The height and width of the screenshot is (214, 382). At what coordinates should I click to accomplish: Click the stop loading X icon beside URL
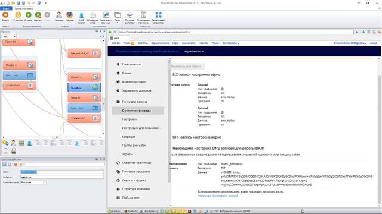click(x=115, y=32)
